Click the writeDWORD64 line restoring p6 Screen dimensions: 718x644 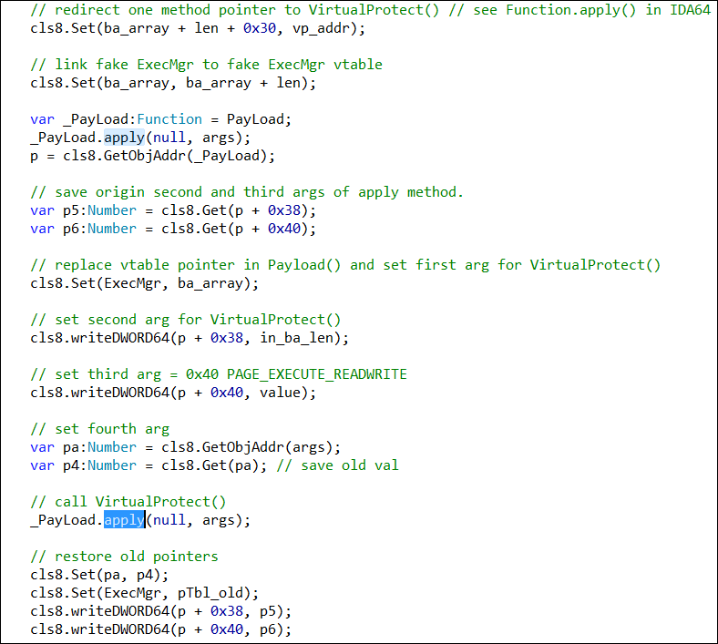pyautogui.click(x=160, y=629)
